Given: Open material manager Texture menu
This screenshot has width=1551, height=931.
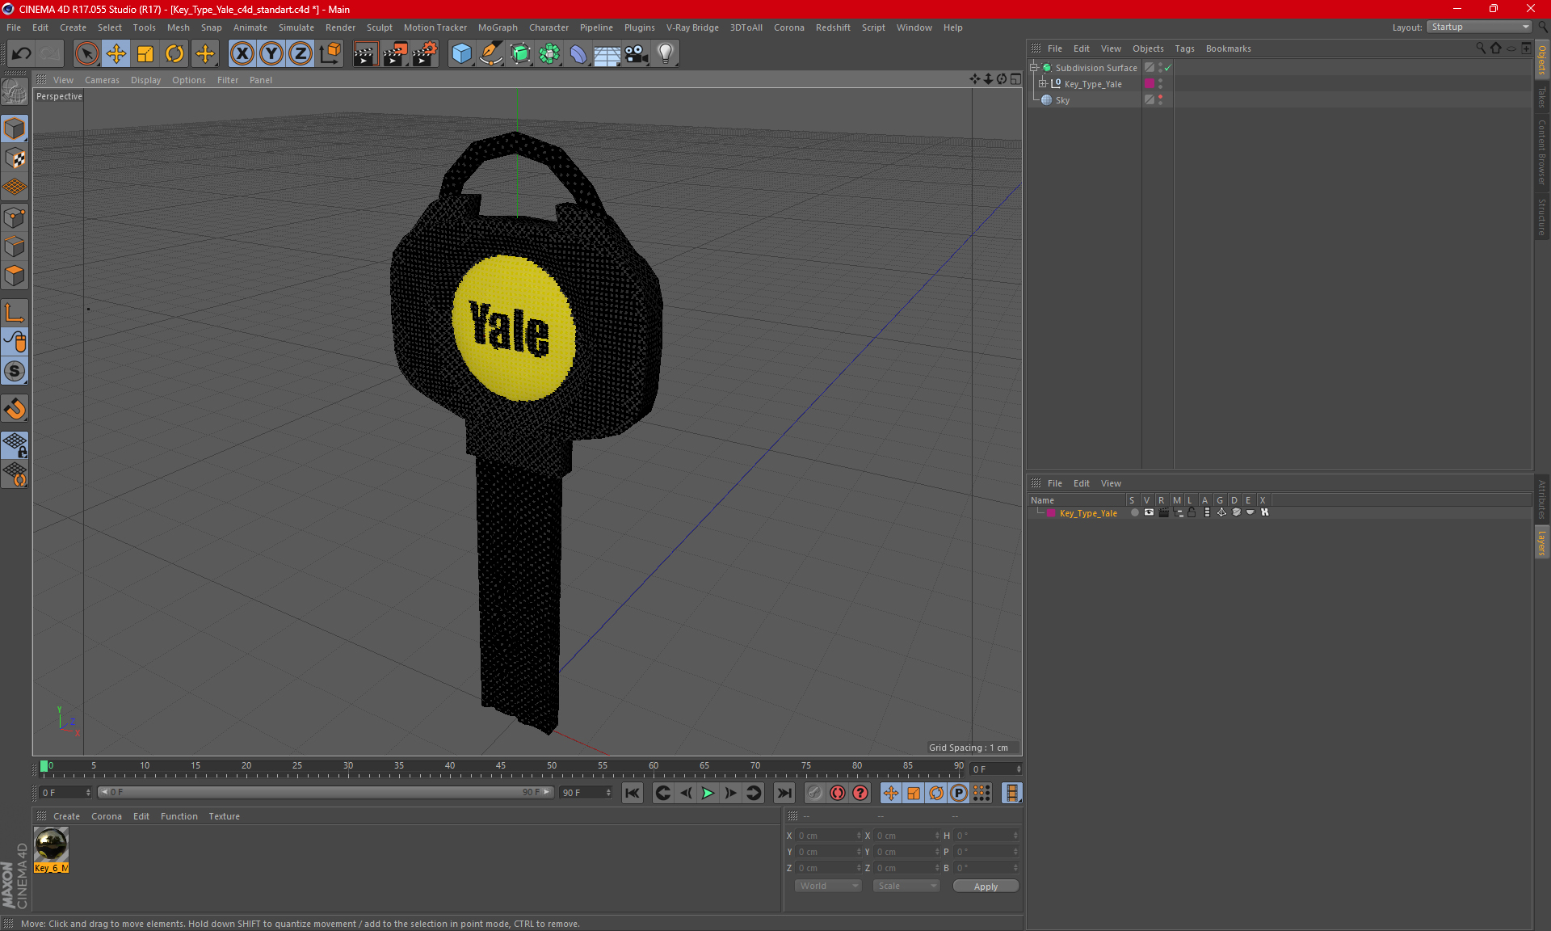Looking at the screenshot, I should (224, 816).
